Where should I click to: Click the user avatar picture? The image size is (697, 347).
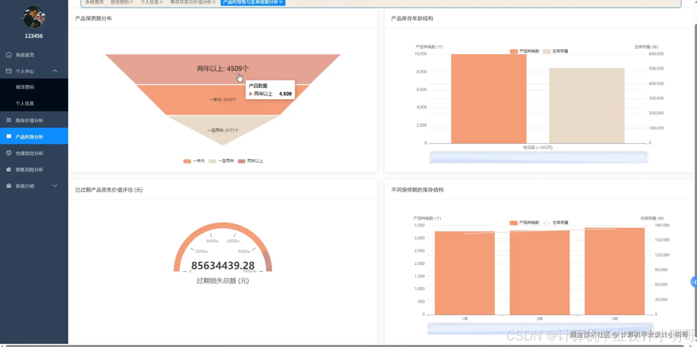pos(33,17)
